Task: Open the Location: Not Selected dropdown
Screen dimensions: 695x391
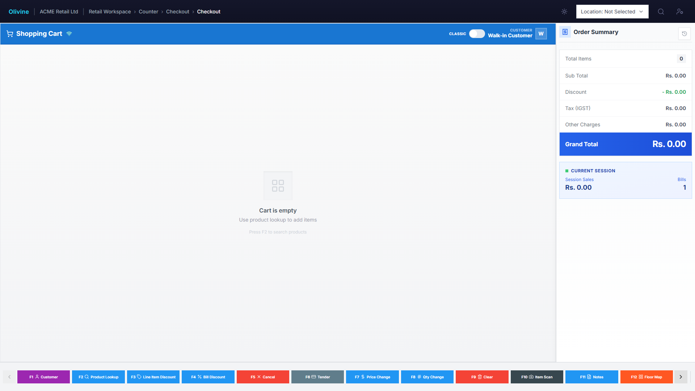Action: 612,12
